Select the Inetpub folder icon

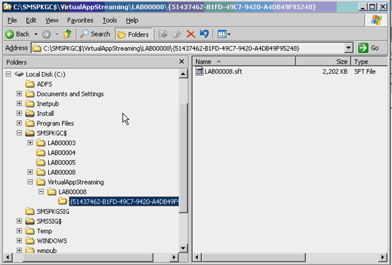tap(30, 104)
